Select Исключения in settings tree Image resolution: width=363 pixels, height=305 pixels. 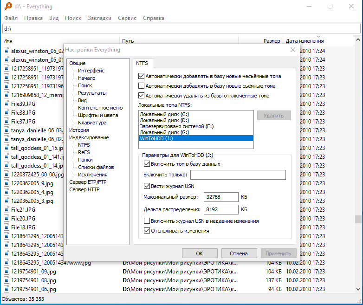[92, 175]
